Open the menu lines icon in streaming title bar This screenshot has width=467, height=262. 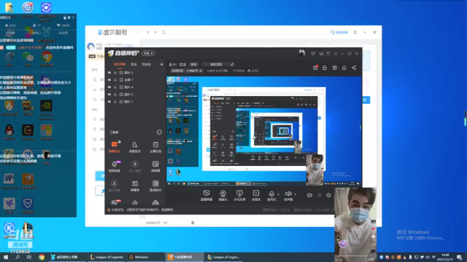coord(335,54)
